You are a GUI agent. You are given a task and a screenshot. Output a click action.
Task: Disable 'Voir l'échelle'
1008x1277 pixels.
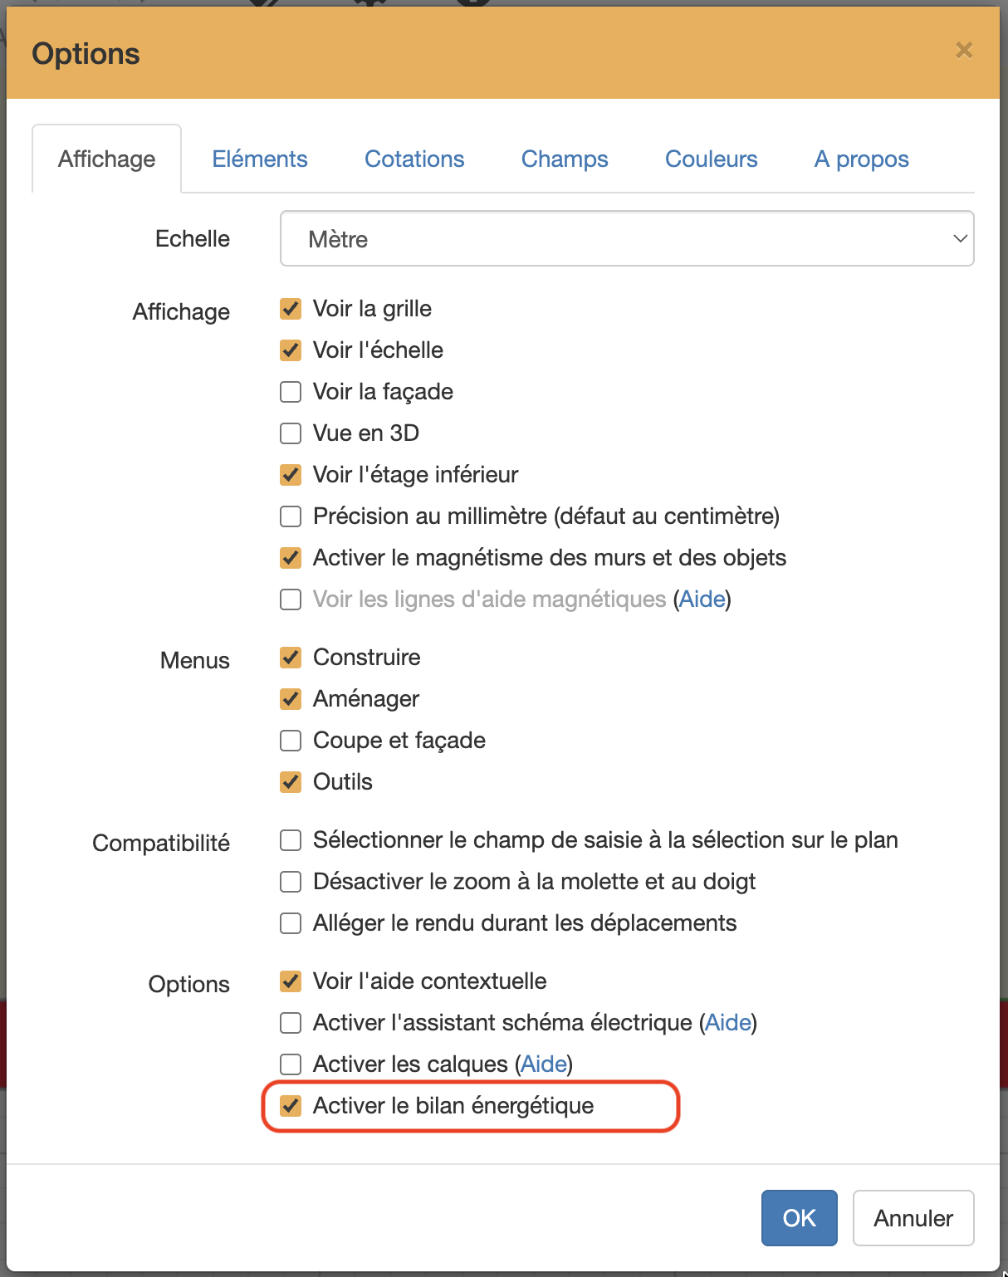pyautogui.click(x=291, y=350)
